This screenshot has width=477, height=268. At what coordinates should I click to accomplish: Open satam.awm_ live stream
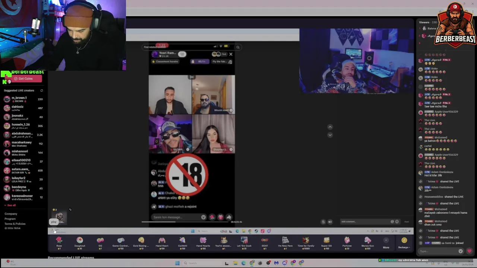point(23,170)
